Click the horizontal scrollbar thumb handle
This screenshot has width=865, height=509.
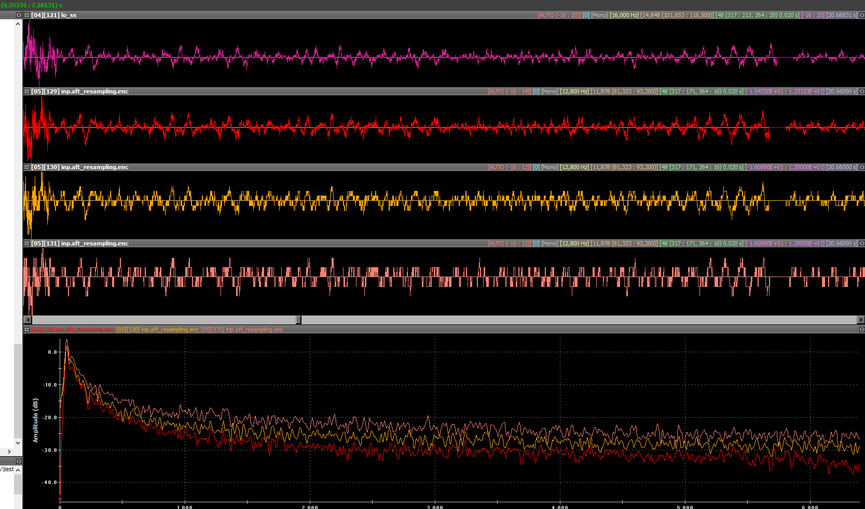pos(298,320)
